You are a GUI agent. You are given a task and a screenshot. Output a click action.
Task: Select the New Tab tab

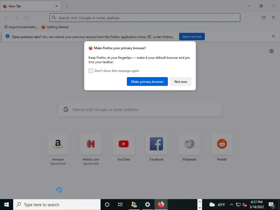pos(31,6)
